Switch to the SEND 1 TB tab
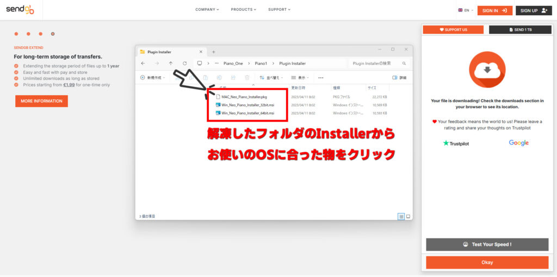 tap(520, 29)
